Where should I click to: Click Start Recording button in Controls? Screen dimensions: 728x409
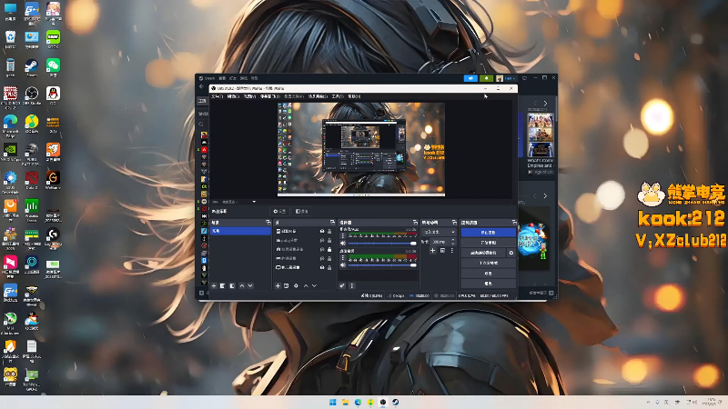pyautogui.click(x=488, y=243)
